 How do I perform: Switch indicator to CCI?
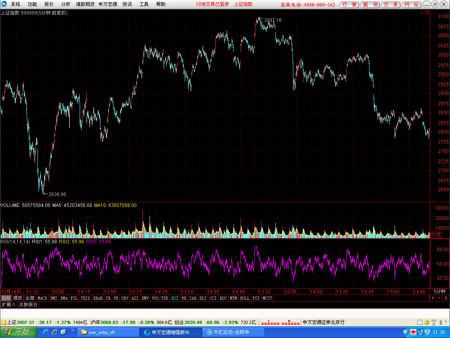click(x=213, y=298)
